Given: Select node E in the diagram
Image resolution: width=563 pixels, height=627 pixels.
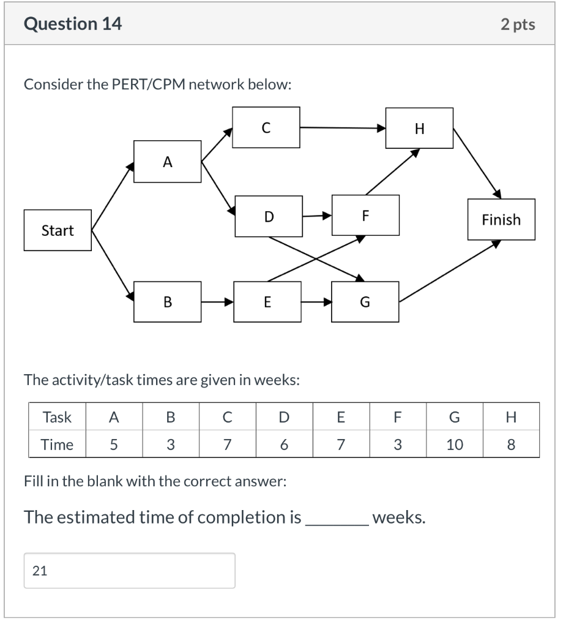Looking at the screenshot, I should [x=267, y=302].
